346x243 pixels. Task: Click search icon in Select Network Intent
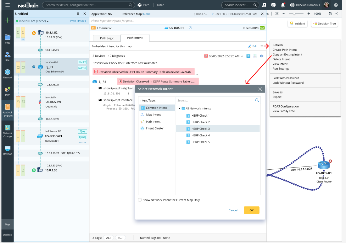click(257, 100)
